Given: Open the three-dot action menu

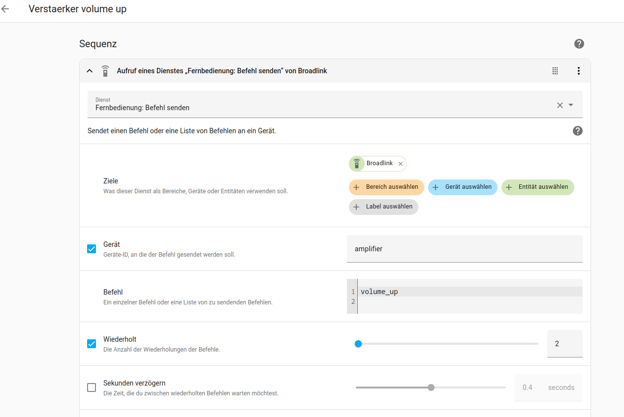Looking at the screenshot, I should click(579, 71).
